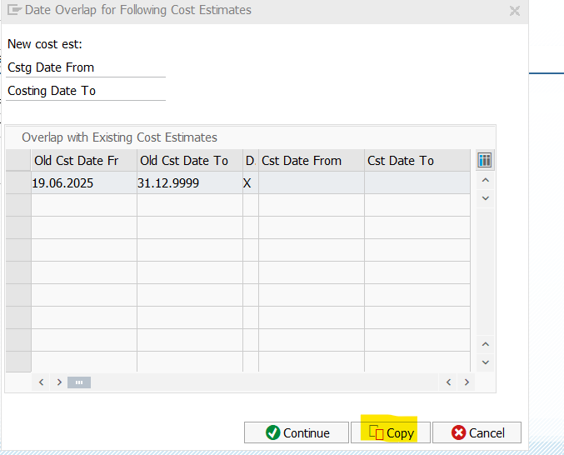The height and width of the screenshot is (455, 564).
Task: Click the Cst Date From column header
Action: click(x=311, y=161)
